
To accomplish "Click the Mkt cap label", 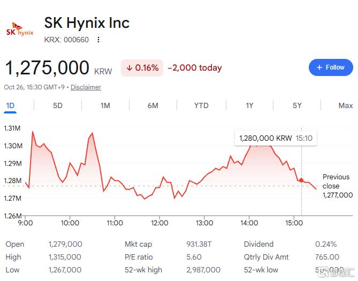I will coord(139,244).
